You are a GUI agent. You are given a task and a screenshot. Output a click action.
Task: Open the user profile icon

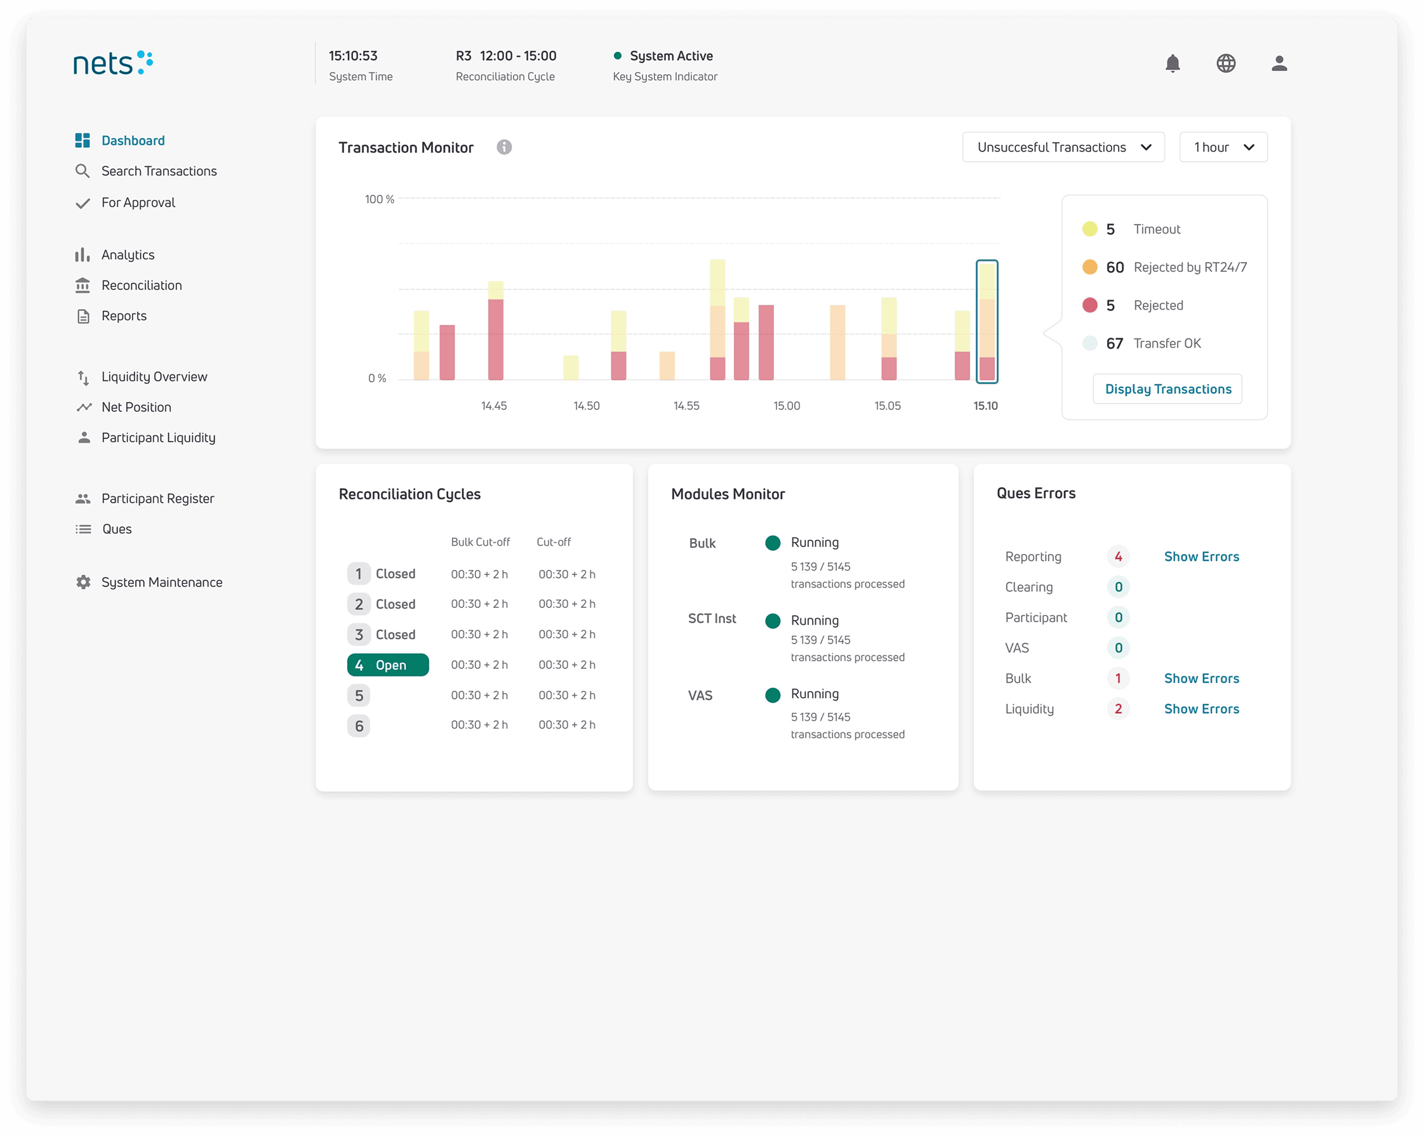1279,63
